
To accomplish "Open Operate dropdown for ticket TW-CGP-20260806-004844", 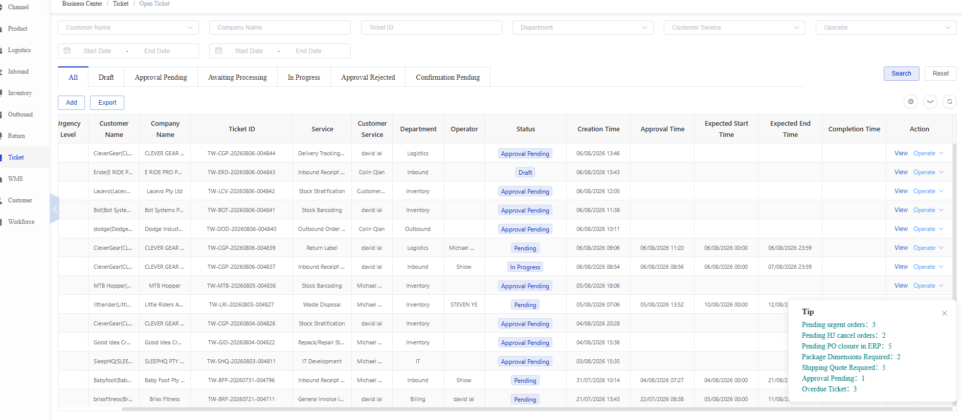I will tap(928, 153).
